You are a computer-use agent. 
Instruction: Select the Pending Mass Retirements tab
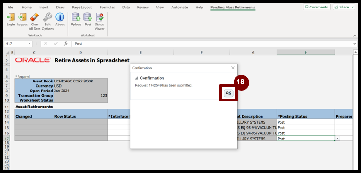[x=233, y=8]
